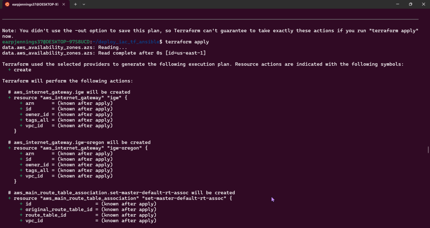Image resolution: width=430 pixels, height=228 pixels.
Task: Click the "terraform apply" command text
Action: (187, 42)
